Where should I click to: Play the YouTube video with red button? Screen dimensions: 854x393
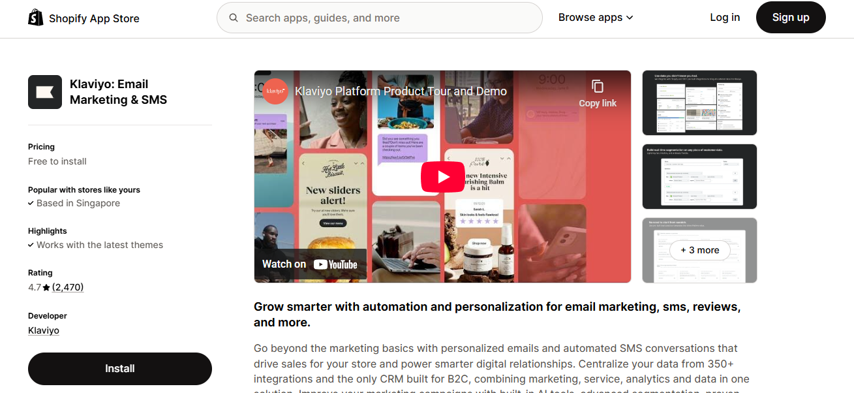click(442, 176)
